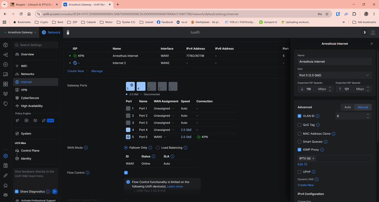The image size is (379, 202).
Task: Adjust download expected speed stepper
Action: 330,89
